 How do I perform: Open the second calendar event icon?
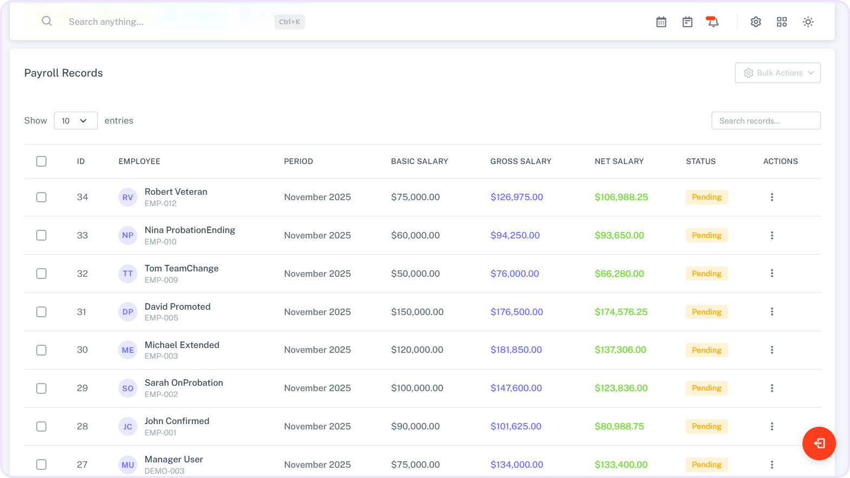pos(687,22)
